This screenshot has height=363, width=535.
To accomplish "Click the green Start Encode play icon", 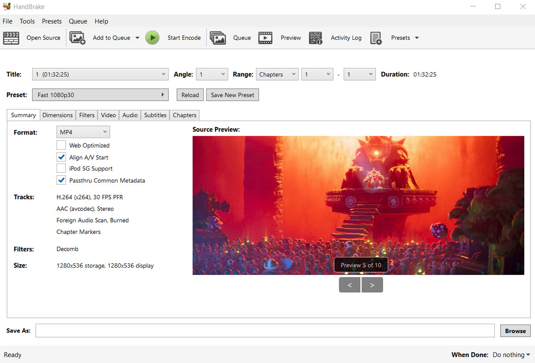I will tap(152, 38).
